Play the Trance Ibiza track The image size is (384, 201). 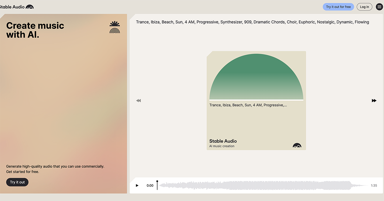pyautogui.click(x=137, y=185)
